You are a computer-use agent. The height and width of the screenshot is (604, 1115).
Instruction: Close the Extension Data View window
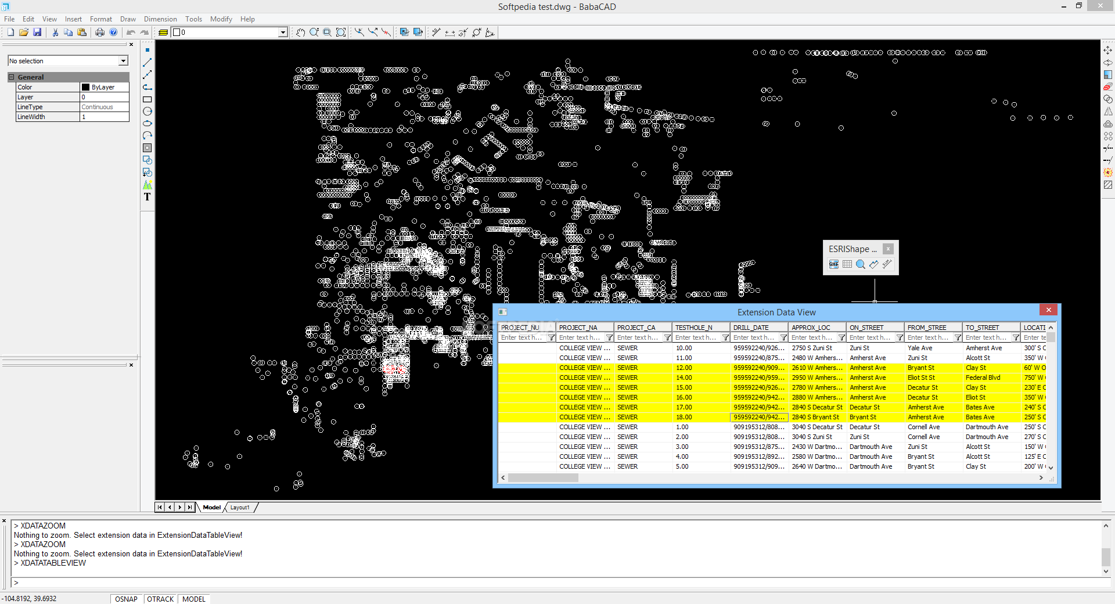point(1048,310)
